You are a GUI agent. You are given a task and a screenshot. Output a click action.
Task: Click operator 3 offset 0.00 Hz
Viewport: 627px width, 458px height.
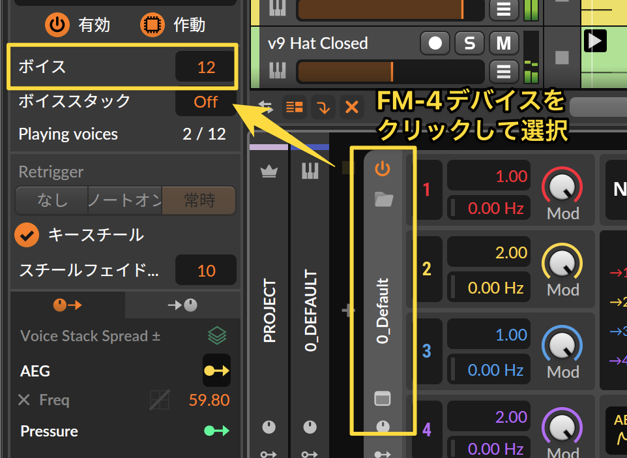(489, 369)
